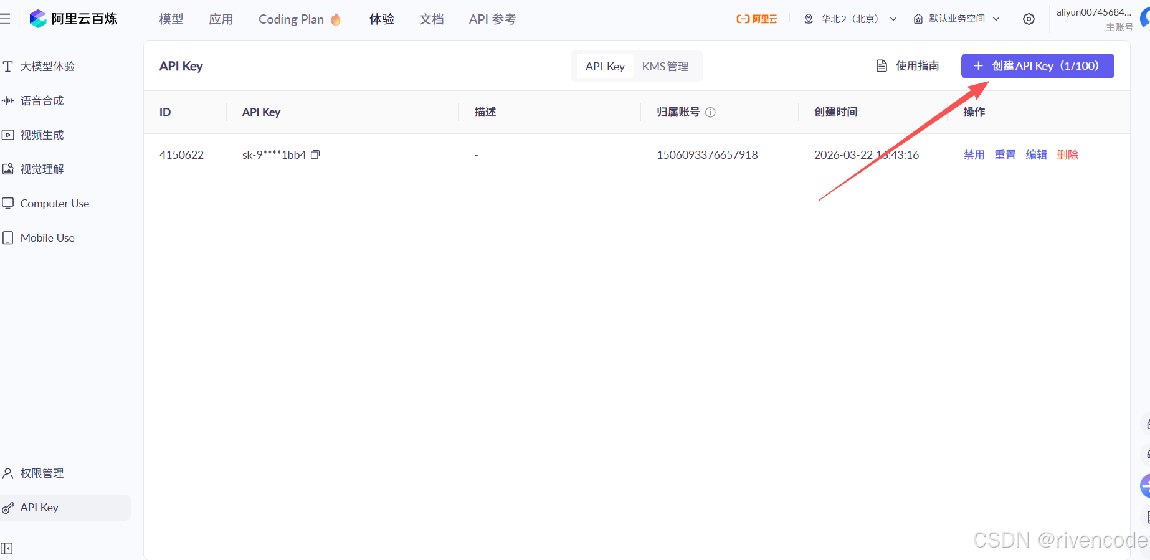This screenshot has width=1150, height=560.
Task: Switch to the KMS 管理 tab
Action: (665, 66)
